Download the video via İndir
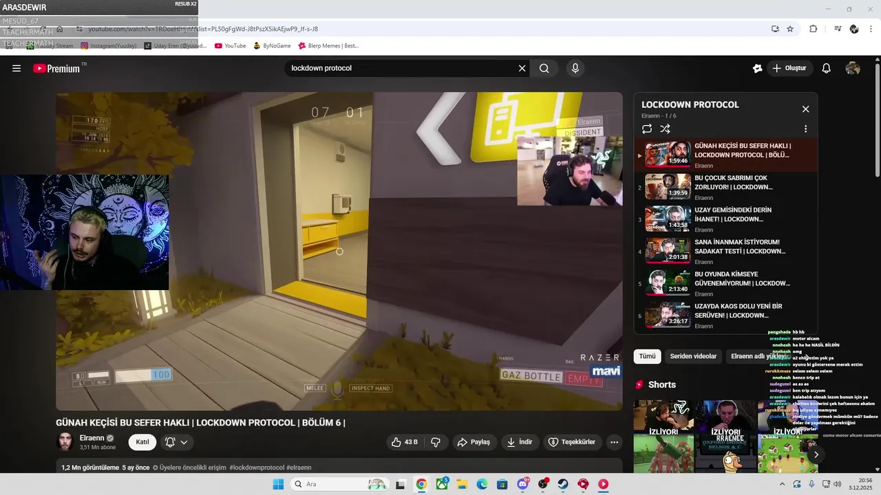881x495 pixels. click(x=520, y=442)
